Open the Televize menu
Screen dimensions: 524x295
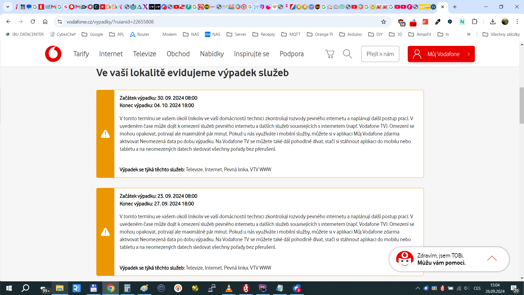click(145, 54)
